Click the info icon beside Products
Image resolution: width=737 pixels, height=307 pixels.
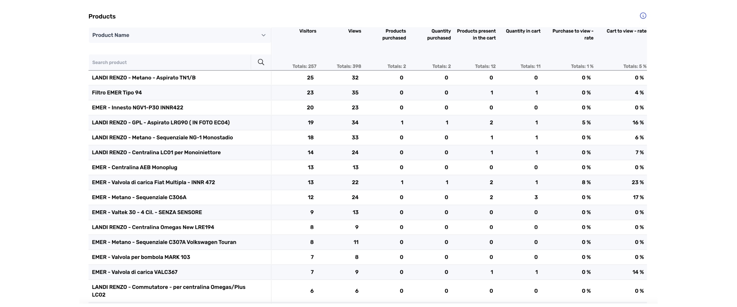coord(643,16)
